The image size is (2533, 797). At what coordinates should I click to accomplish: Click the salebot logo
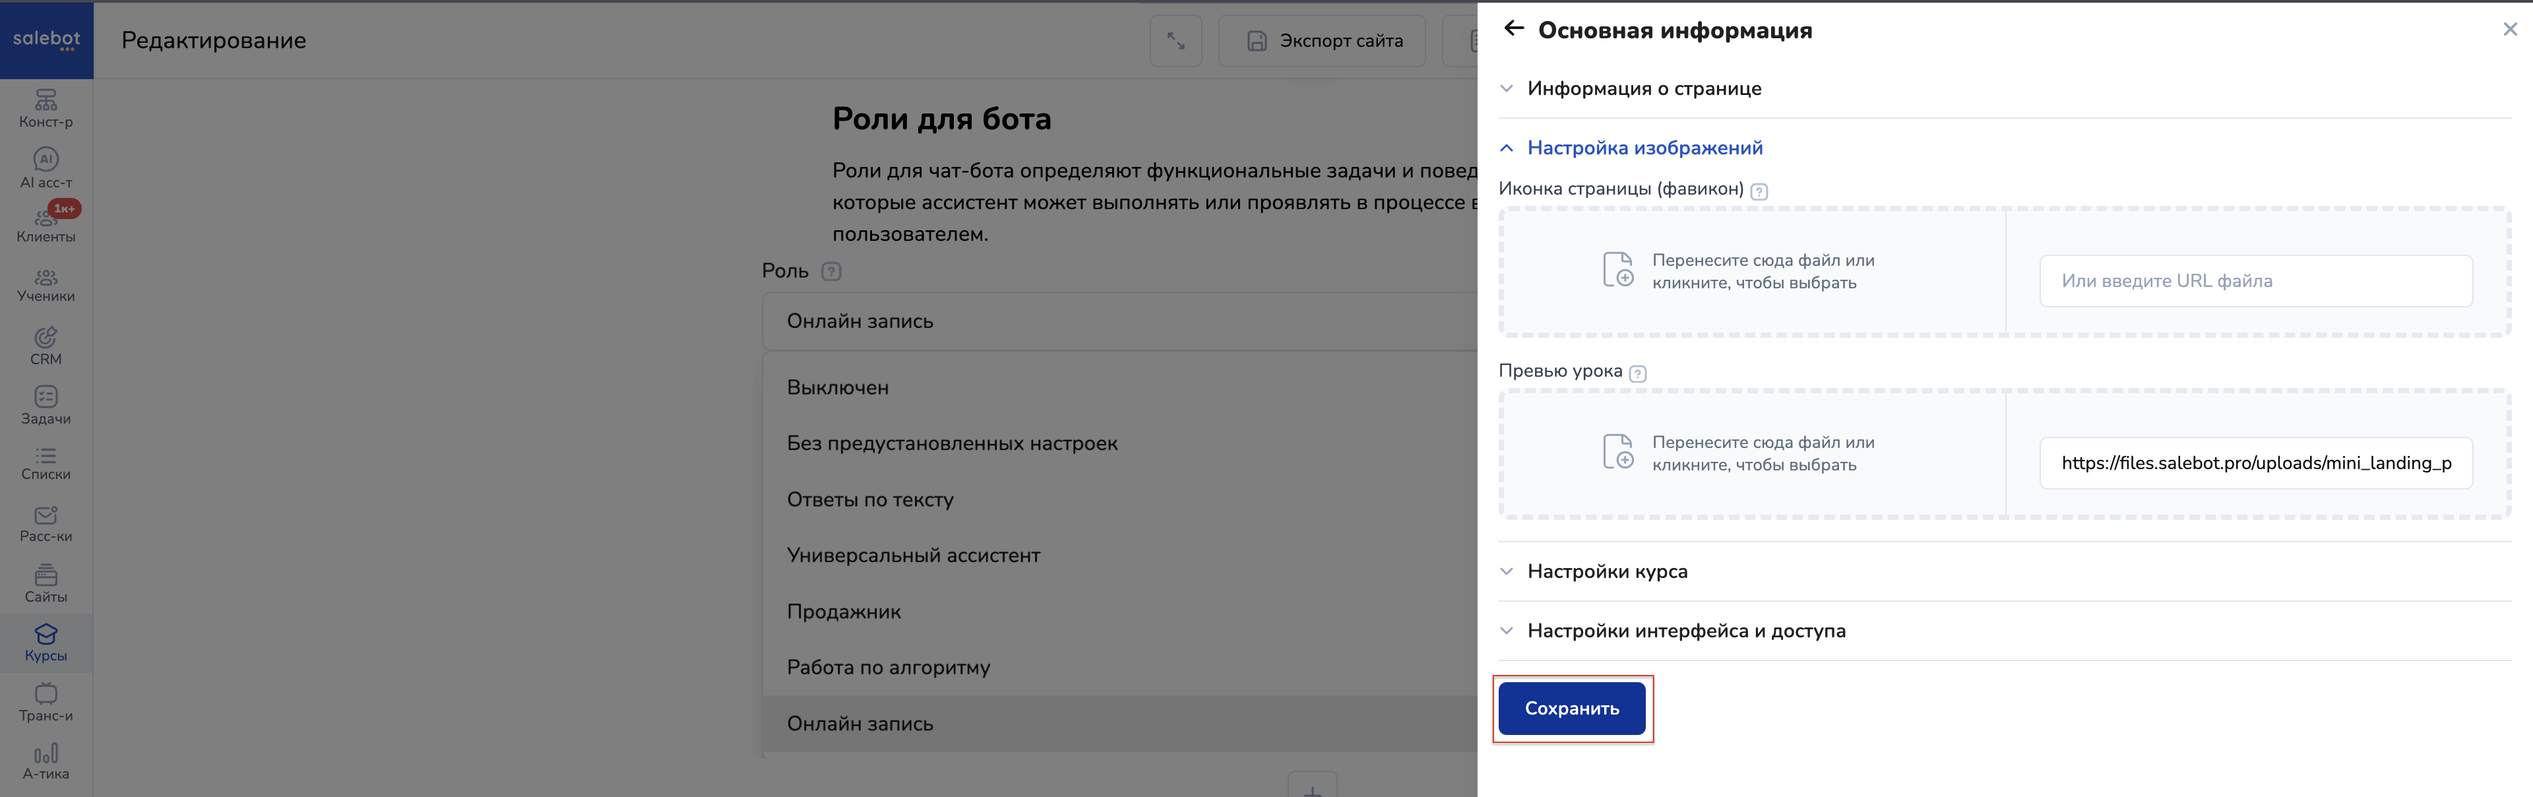click(46, 40)
